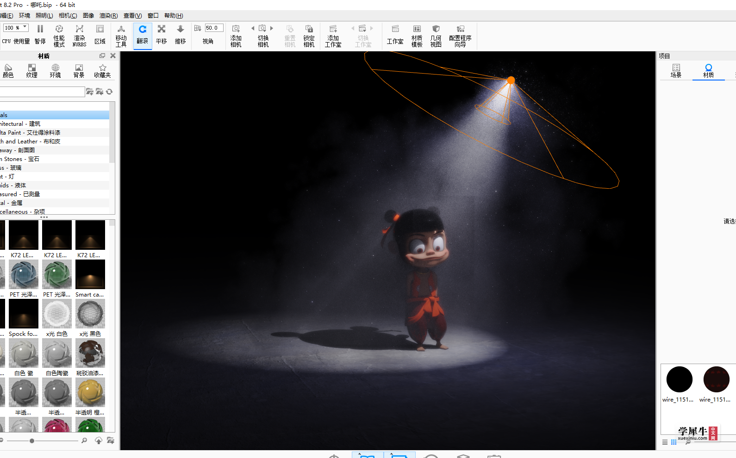Select the 白色陶瓷 material thumbnail

tap(57, 353)
